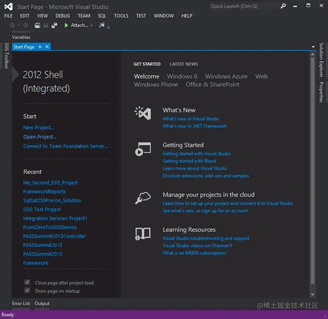Click the Attach... debug button label
The height and width of the screenshot is (319, 328).
[80, 25]
